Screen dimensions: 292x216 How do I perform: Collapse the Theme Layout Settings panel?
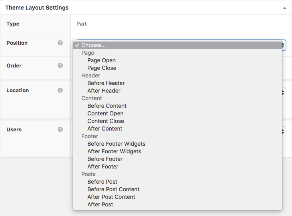[284, 8]
